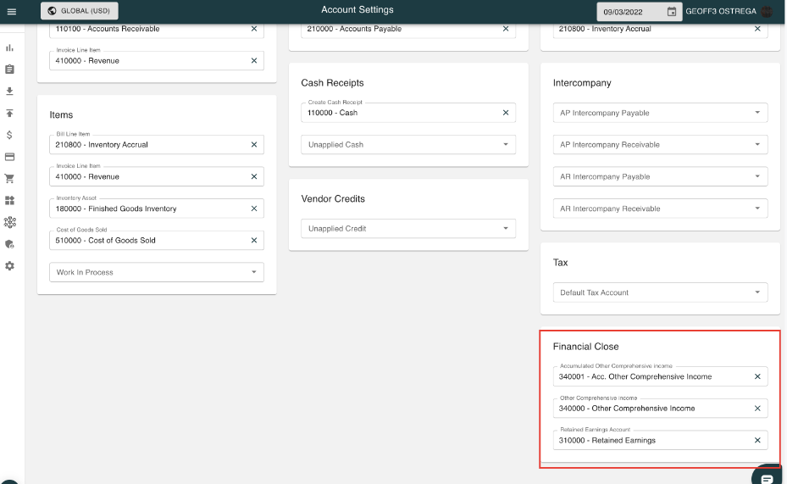Screen dimensions: 787x484
Task: Open the settings gear sidebar icon
Action: click(9, 265)
